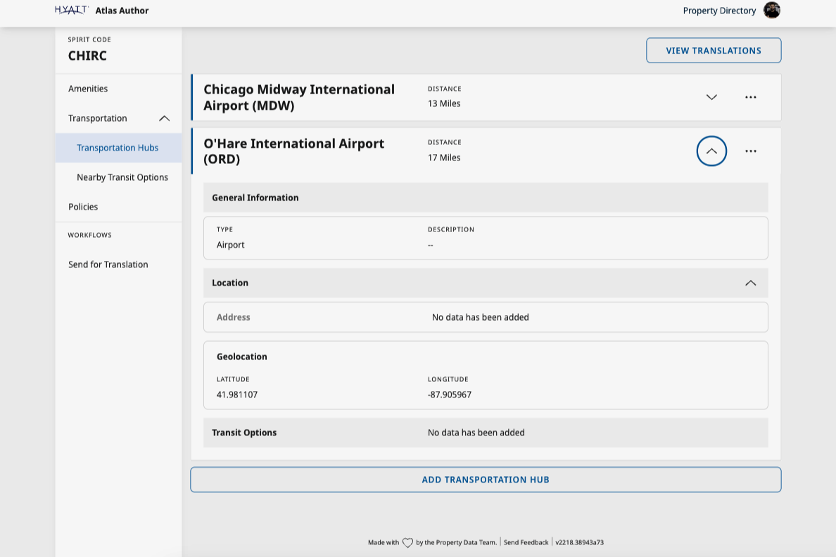Viewport: 836px width, 557px height.
Task: Click latitude value 41.981107
Action: [236, 395]
